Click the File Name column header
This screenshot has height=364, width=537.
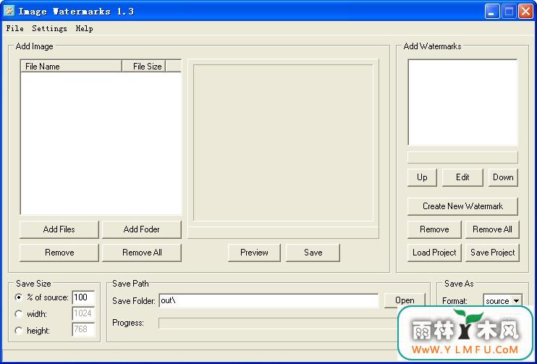pyautogui.click(x=71, y=66)
